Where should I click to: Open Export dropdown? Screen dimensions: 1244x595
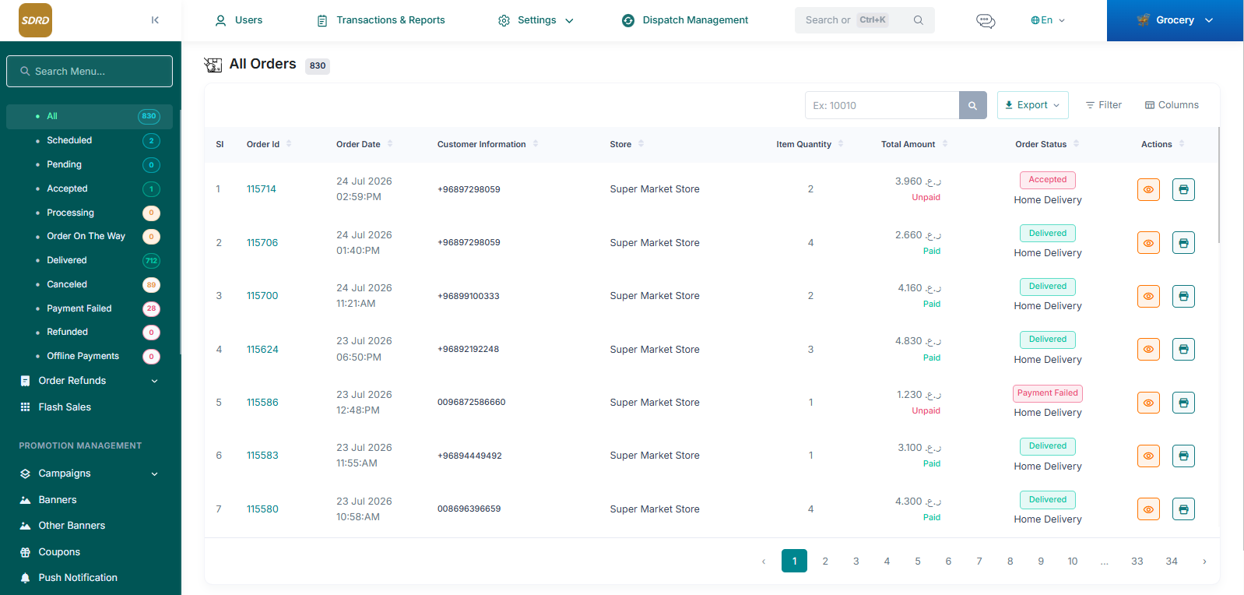[x=1032, y=105]
